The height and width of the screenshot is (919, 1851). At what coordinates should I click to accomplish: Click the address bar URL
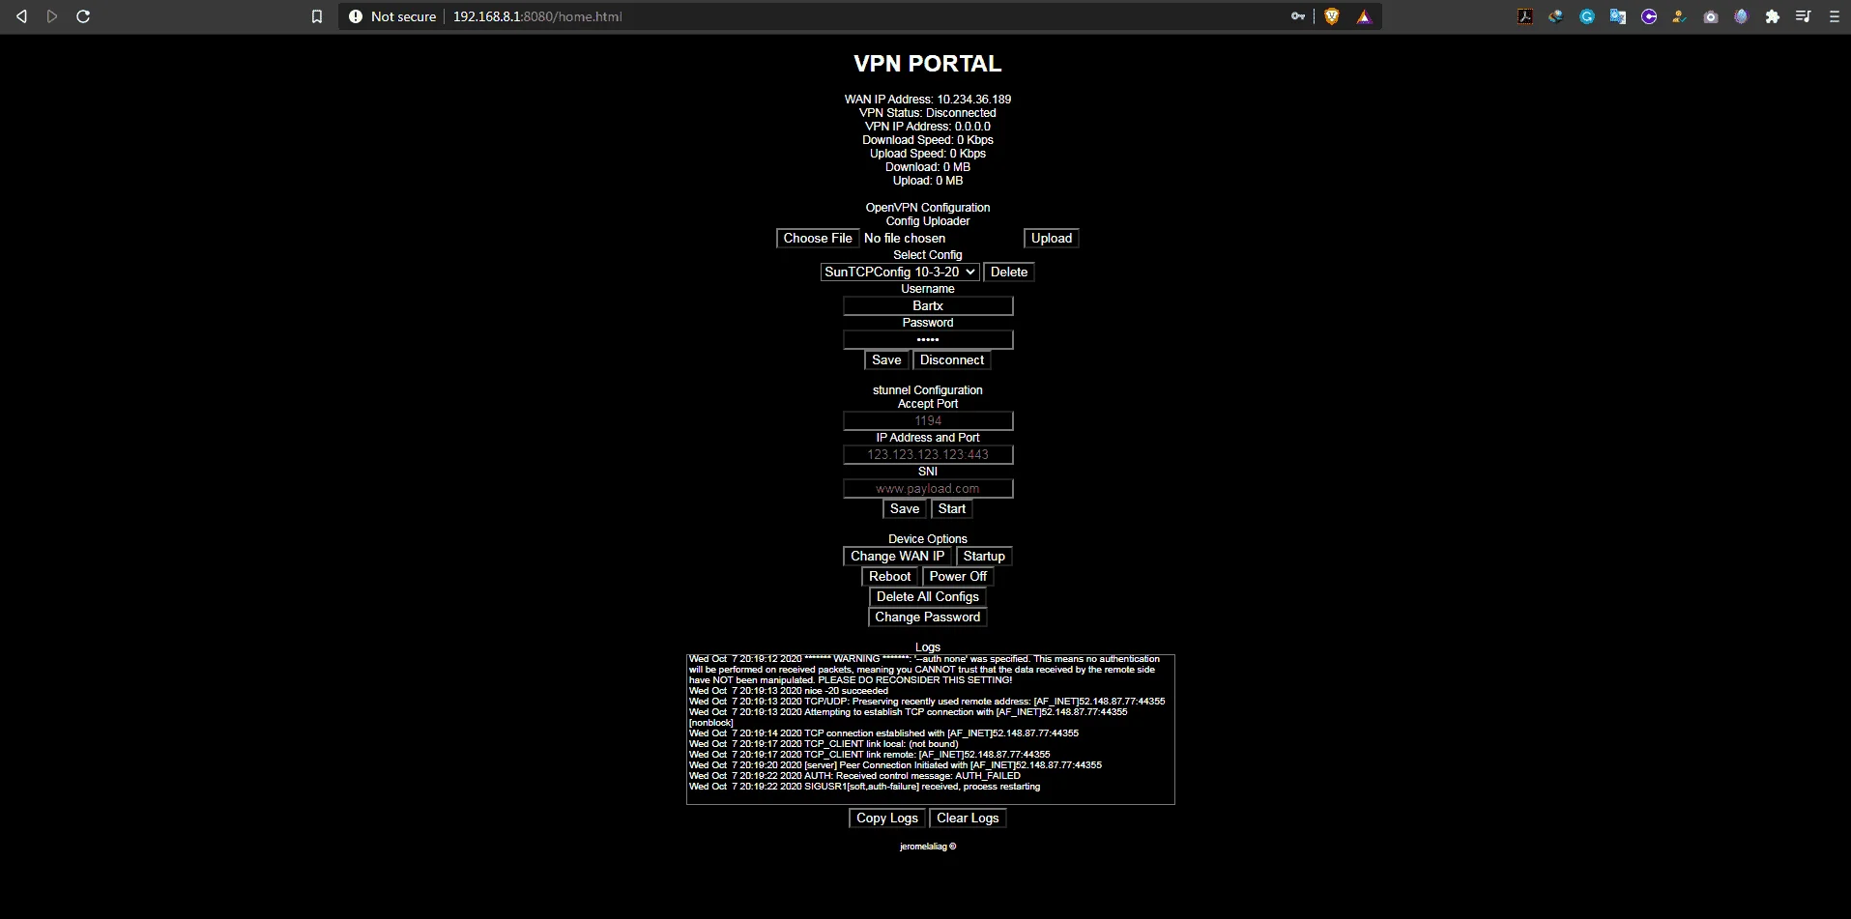(537, 16)
